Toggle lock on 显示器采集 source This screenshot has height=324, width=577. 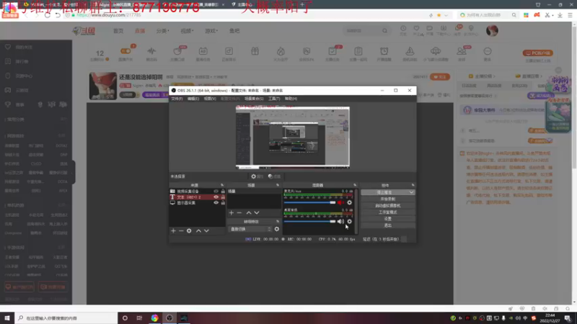(223, 203)
